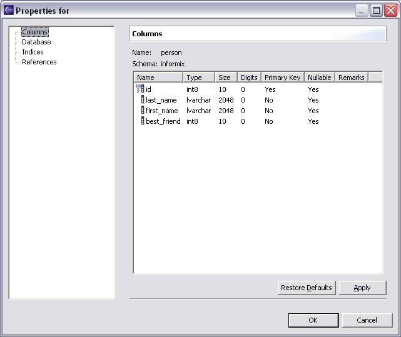Click the column icon beside last_name

tap(142, 100)
